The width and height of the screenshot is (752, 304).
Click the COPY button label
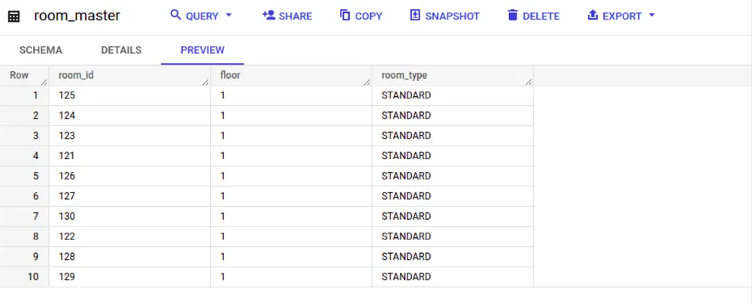pos(368,17)
